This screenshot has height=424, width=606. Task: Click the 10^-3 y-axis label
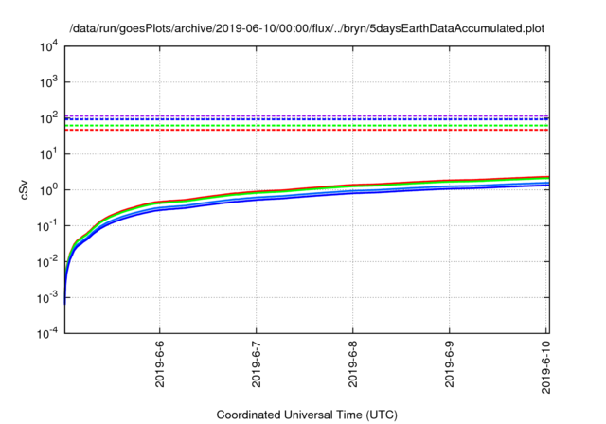point(47,297)
